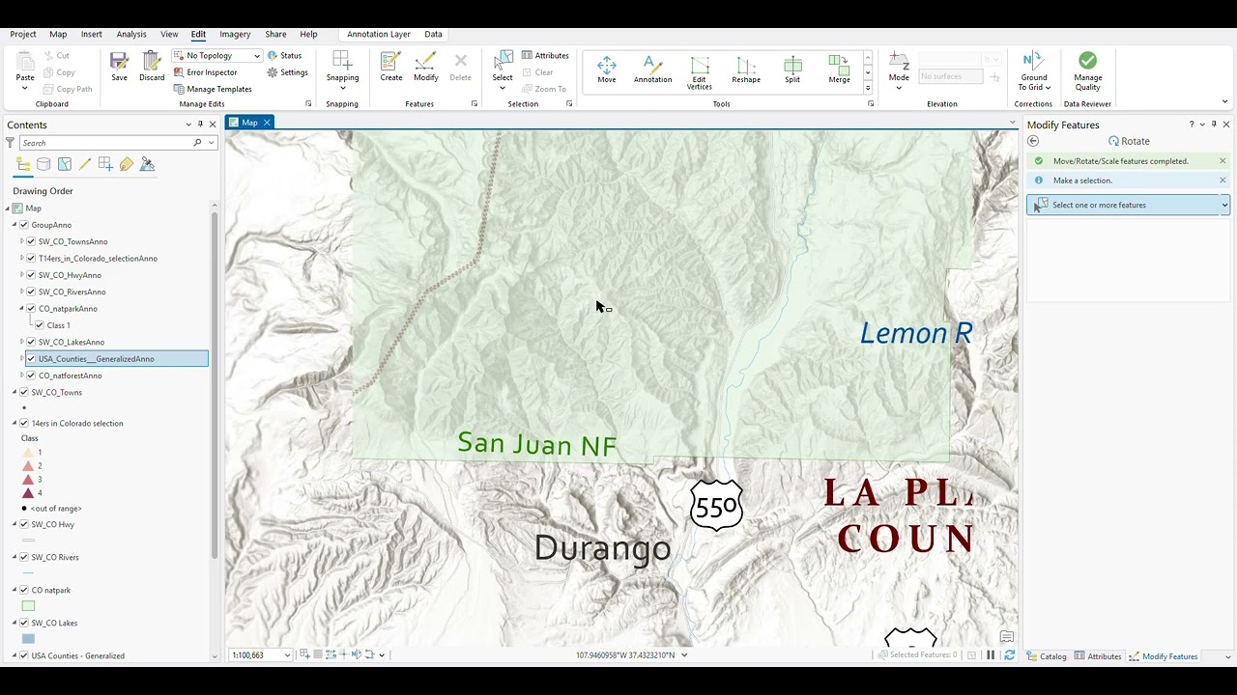Pause map drawing in status bar
Image resolution: width=1237 pixels, height=695 pixels.
point(991,655)
